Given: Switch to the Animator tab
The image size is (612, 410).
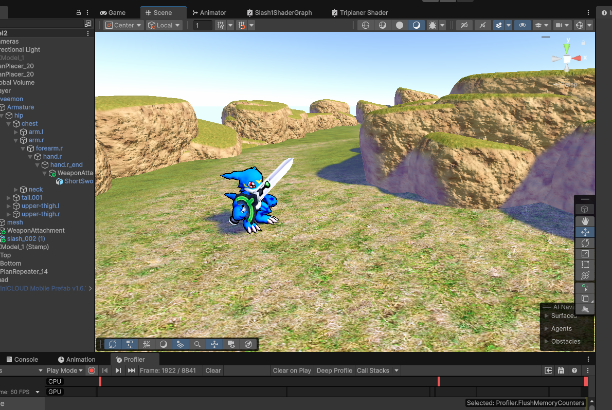Looking at the screenshot, I should tap(209, 12).
